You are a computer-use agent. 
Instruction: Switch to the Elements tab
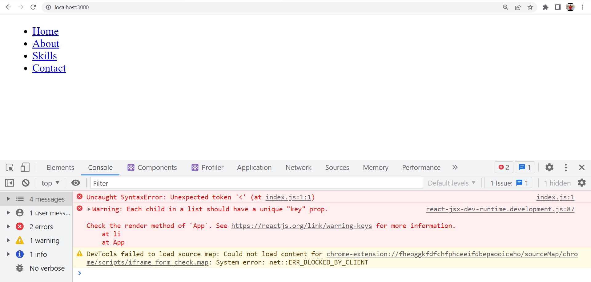pyautogui.click(x=60, y=167)
